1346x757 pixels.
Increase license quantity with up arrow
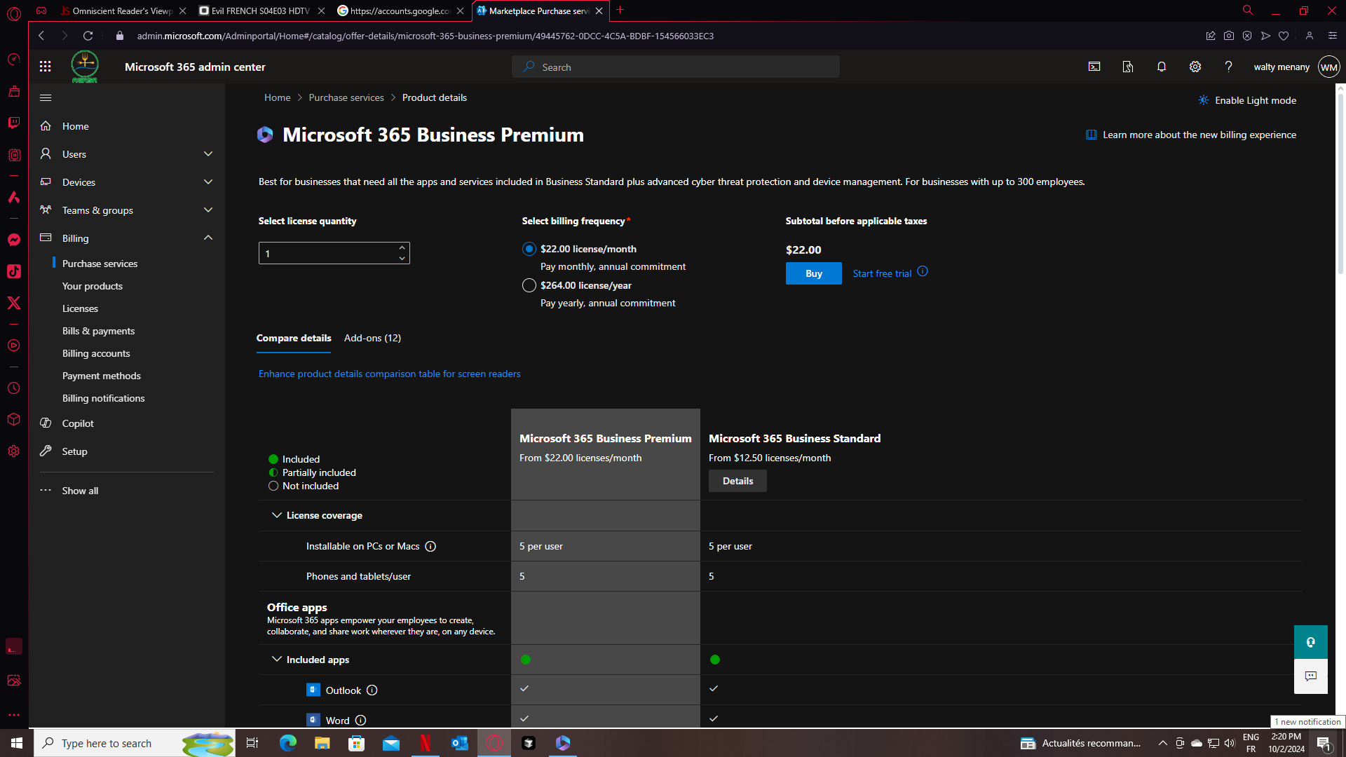coord(402,247)
